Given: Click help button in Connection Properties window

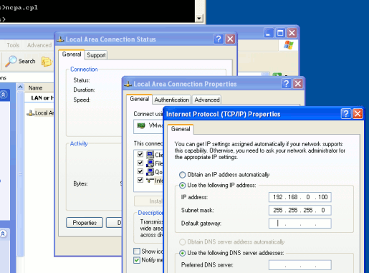Looking at the screenshot, I should tap(286, 84).
